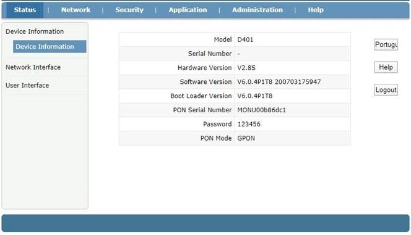Open the Status tab

[25, 10]
